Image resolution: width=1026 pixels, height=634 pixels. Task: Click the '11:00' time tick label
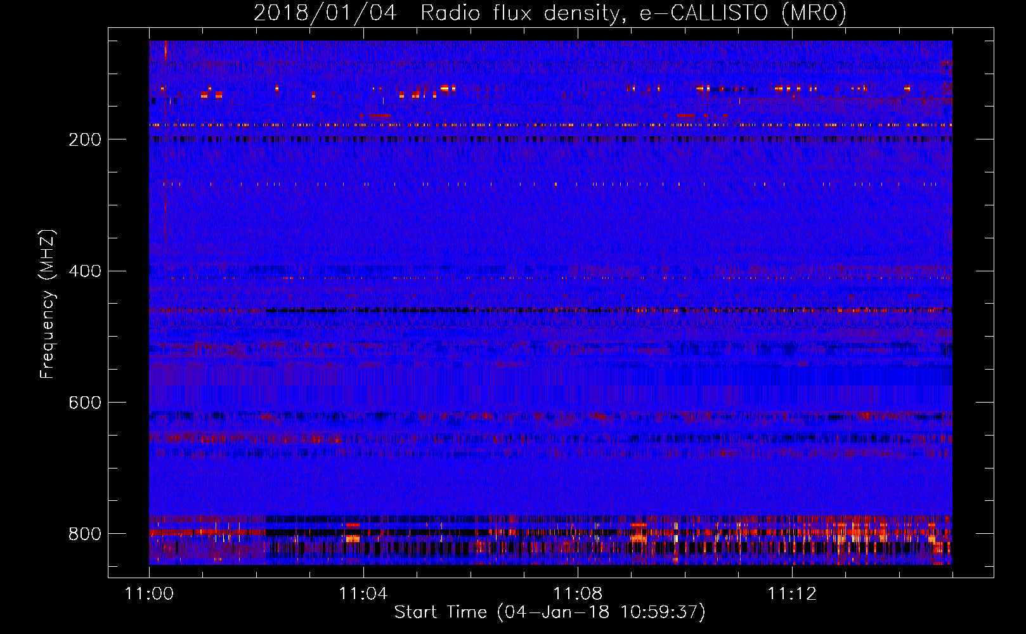[x=149, y=594]
